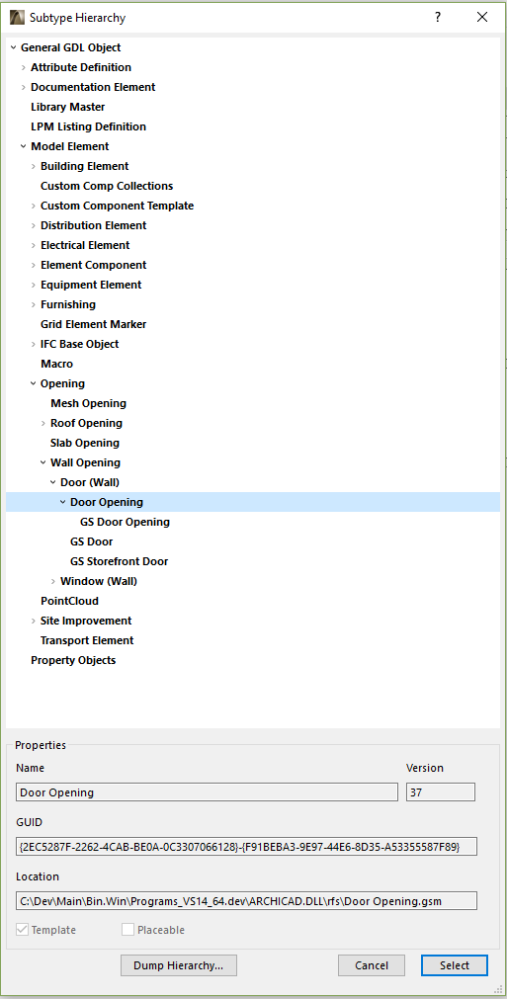
Task: Click the Cancel button
Action: (x=372, y=965)
